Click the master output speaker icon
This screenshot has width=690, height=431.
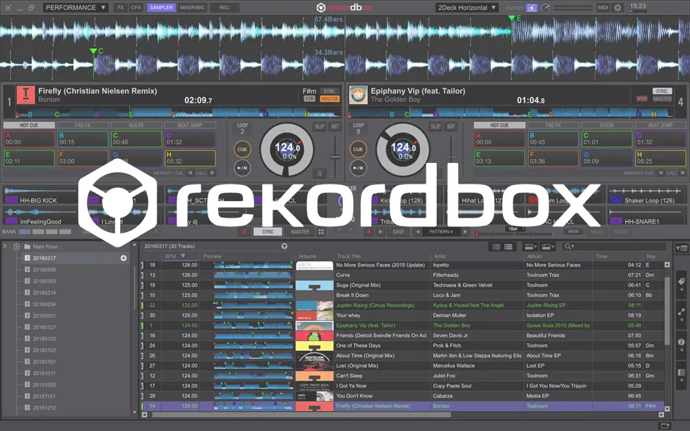[x=531, y=8]
